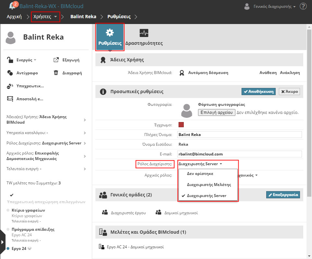Click the Πλήρες Όνομα input field
This screenshot has height=259, width=312.
point(239,134)
